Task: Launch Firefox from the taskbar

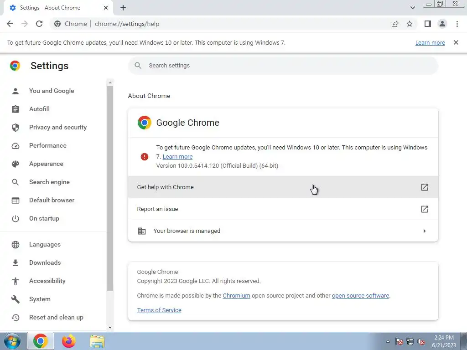Action: pos(69,341)
